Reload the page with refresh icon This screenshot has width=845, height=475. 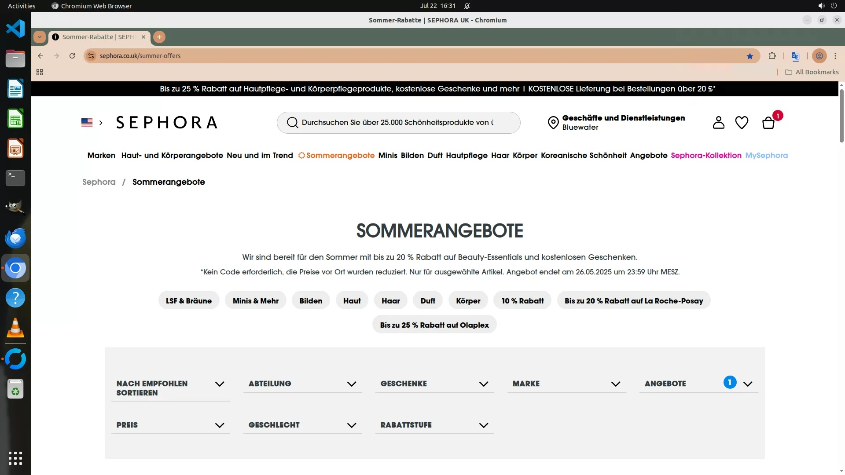coord(72,56)
